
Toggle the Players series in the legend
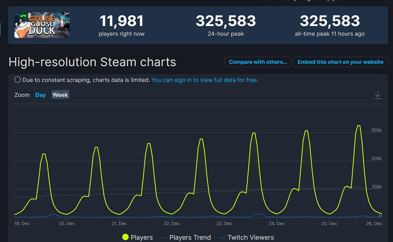[141, 237]
